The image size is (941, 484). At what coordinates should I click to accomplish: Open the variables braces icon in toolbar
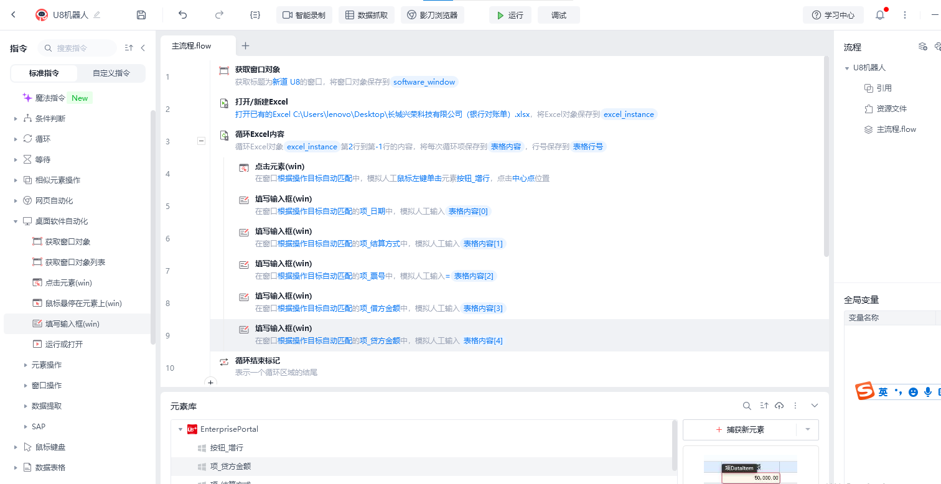255,15
